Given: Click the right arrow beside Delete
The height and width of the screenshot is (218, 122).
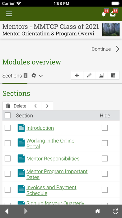Looking at the screenshot, I should click(x=47, y=106).
